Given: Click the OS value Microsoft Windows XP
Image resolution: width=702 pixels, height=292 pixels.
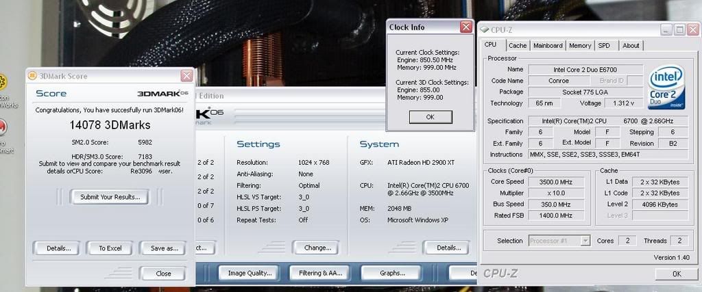Looking at the screenshot, I should coord(417,220).
